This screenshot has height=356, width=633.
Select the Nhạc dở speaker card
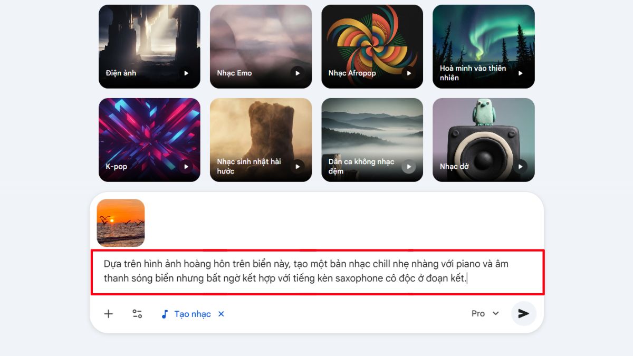click(x=484, y=140)
